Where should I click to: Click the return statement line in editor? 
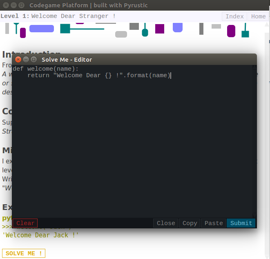point(99,76)
